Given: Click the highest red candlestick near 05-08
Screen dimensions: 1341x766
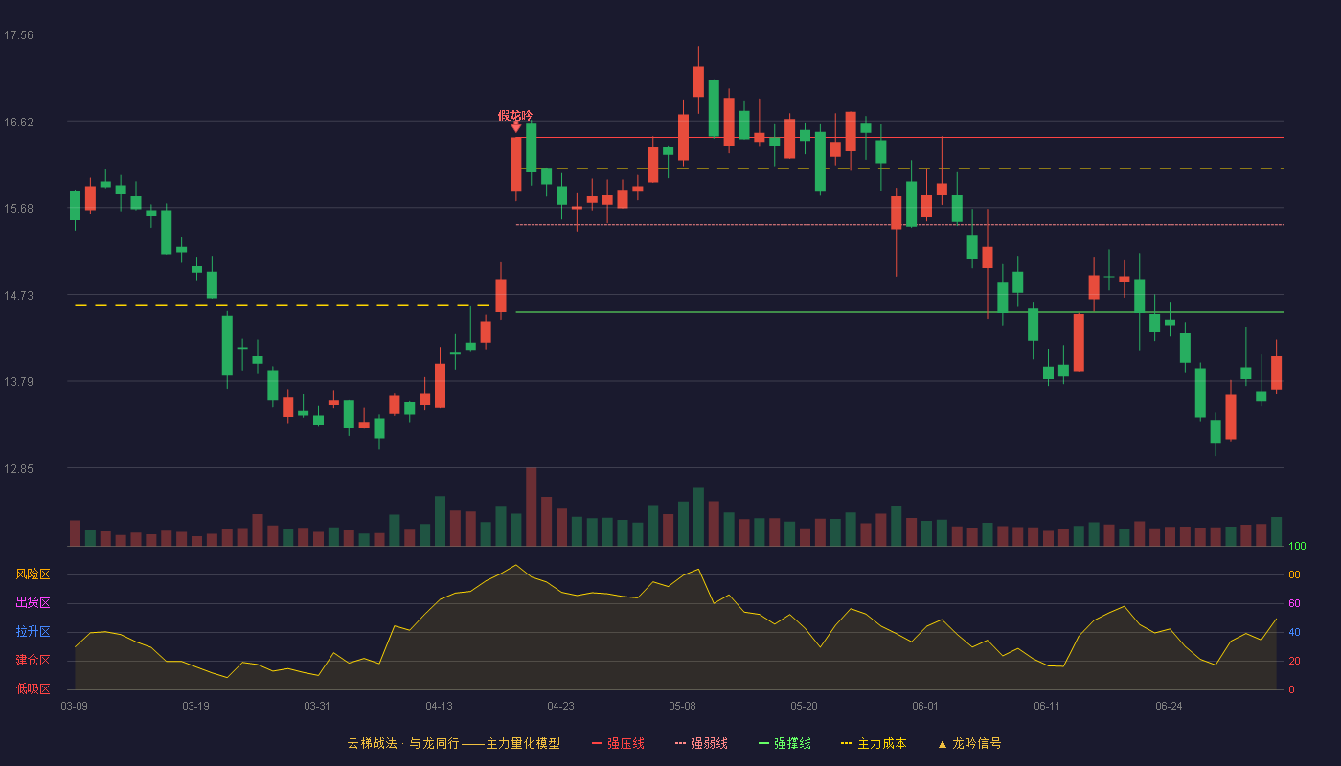Looking at the screenshot, I should tap(698, 81).
